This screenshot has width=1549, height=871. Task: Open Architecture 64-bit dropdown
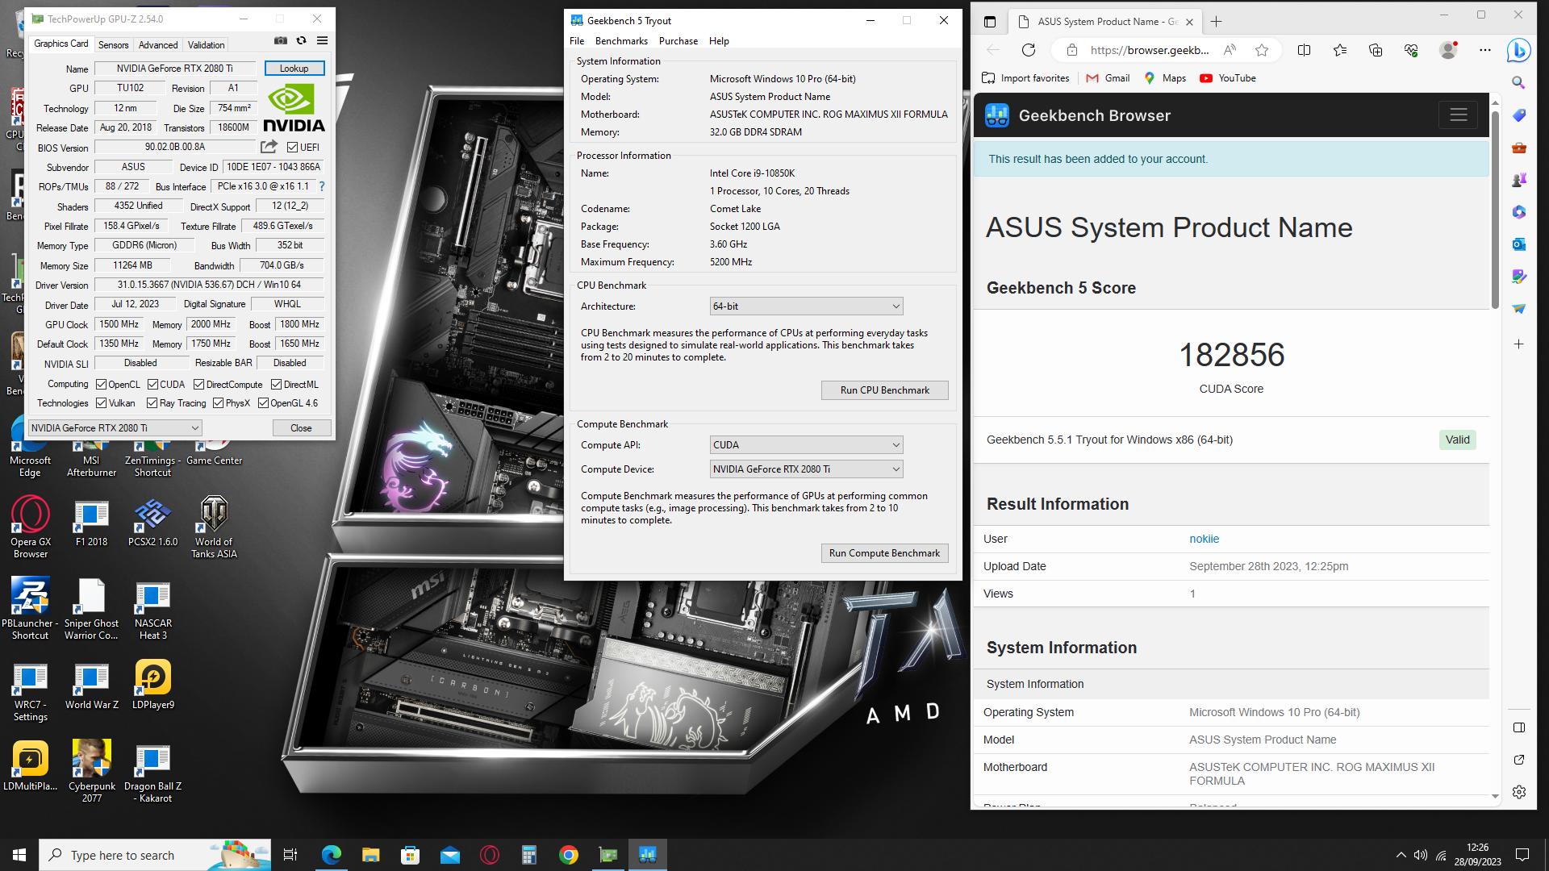click(806, 306)
